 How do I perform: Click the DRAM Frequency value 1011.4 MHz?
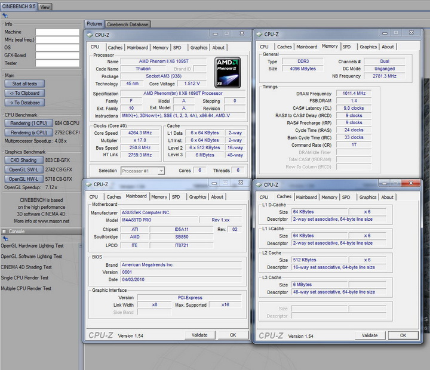[354, 94]
